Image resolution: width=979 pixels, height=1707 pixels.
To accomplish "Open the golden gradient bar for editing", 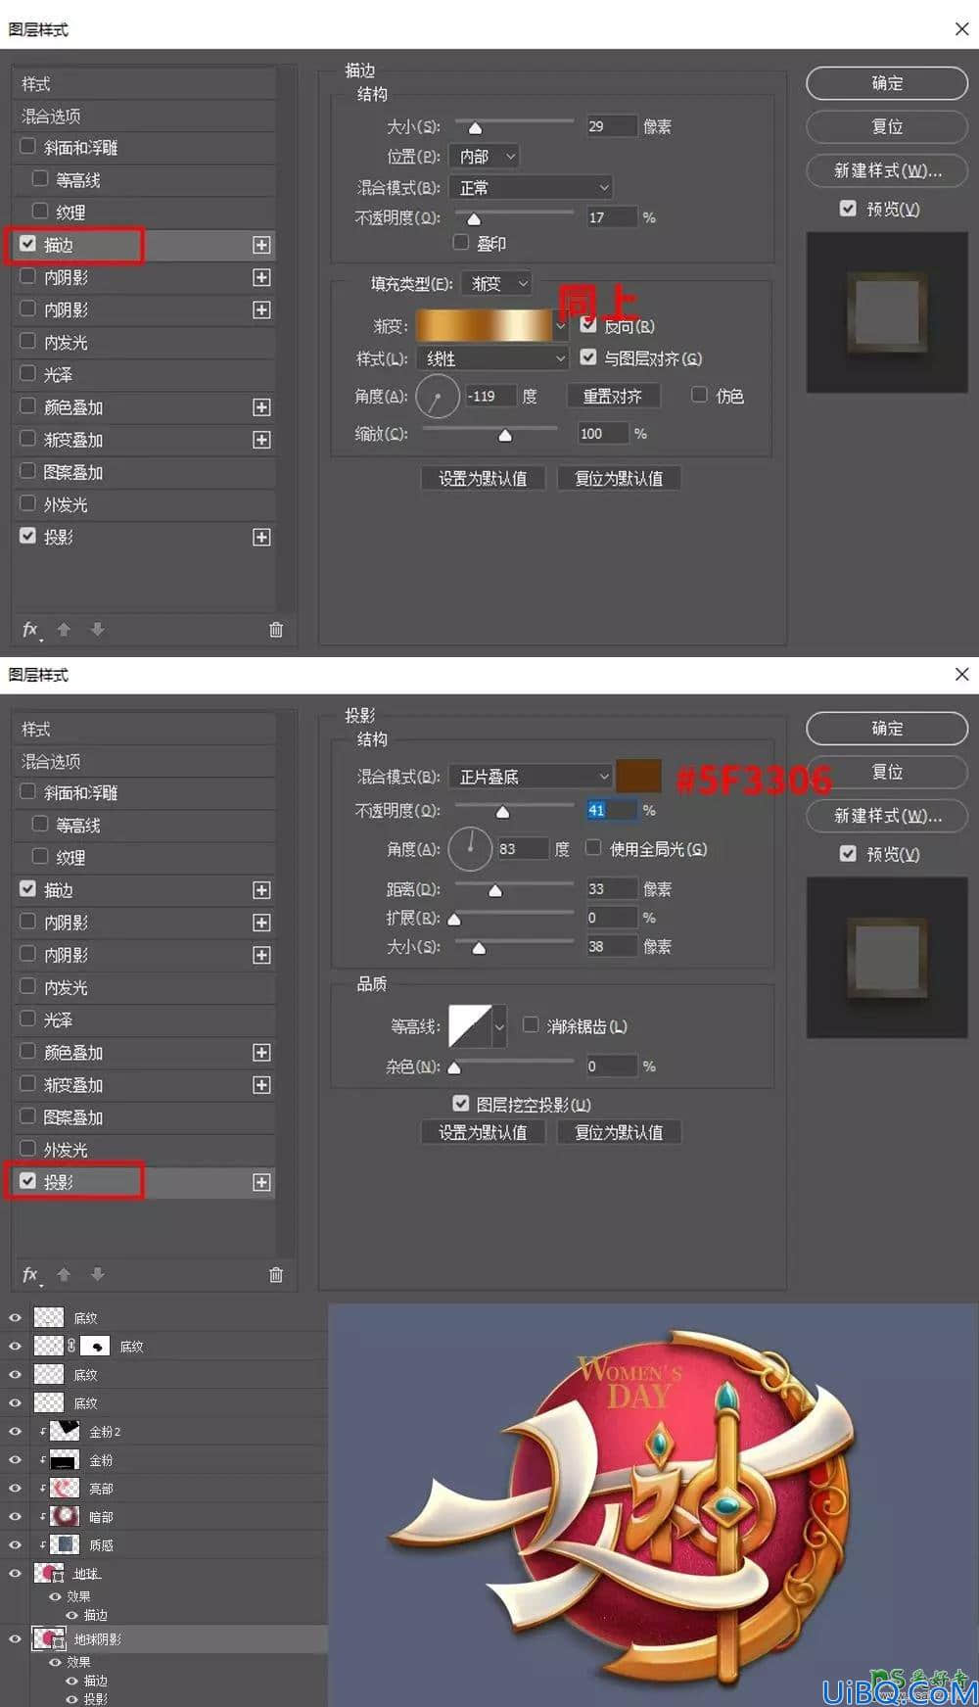I will pos(485,325).
